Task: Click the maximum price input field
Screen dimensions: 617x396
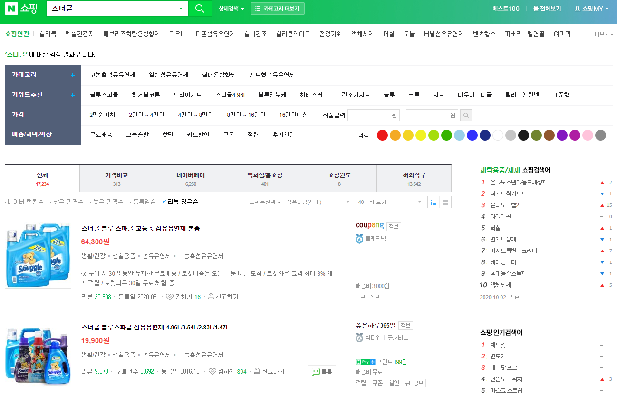Action: 432,115
